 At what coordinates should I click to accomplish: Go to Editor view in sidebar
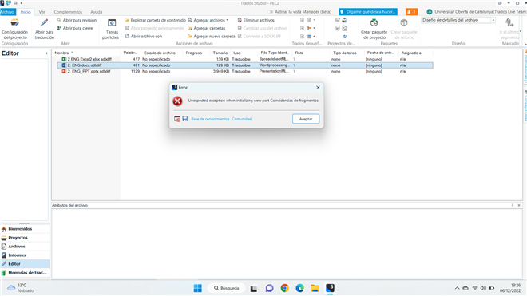pyautogui.click(x=25, y=264)
